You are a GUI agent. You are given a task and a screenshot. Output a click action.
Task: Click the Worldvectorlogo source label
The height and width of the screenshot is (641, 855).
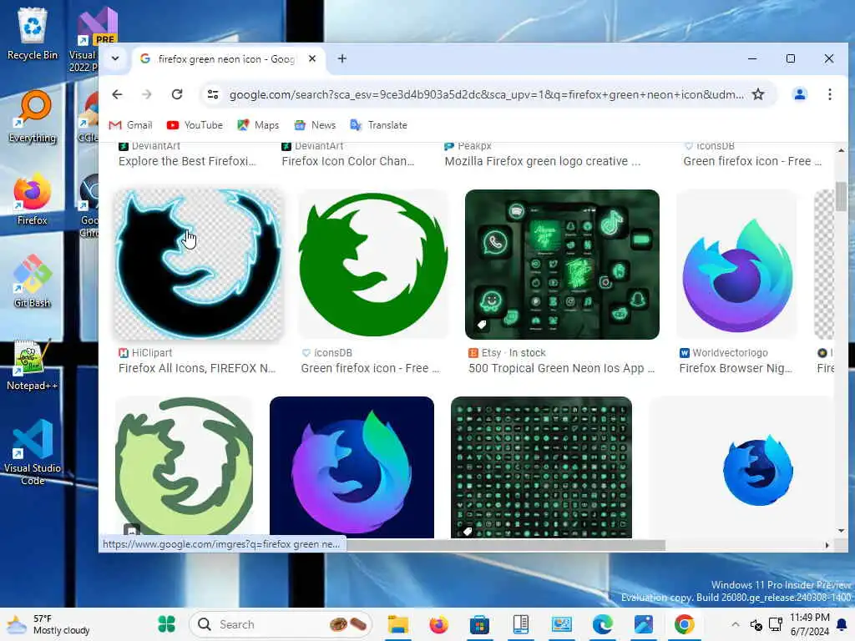pos(724,353)
